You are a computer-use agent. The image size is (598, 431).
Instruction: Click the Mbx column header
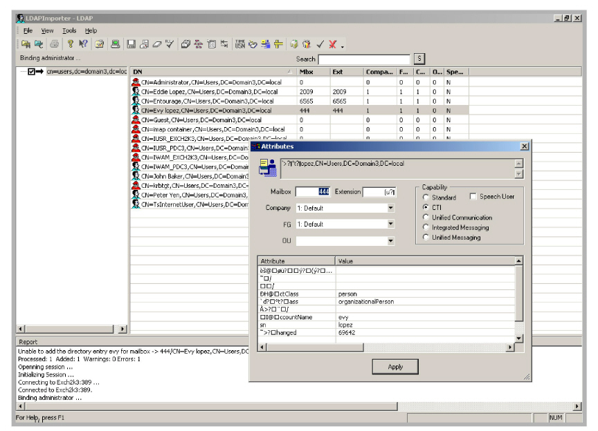click(x=314, y=72)
